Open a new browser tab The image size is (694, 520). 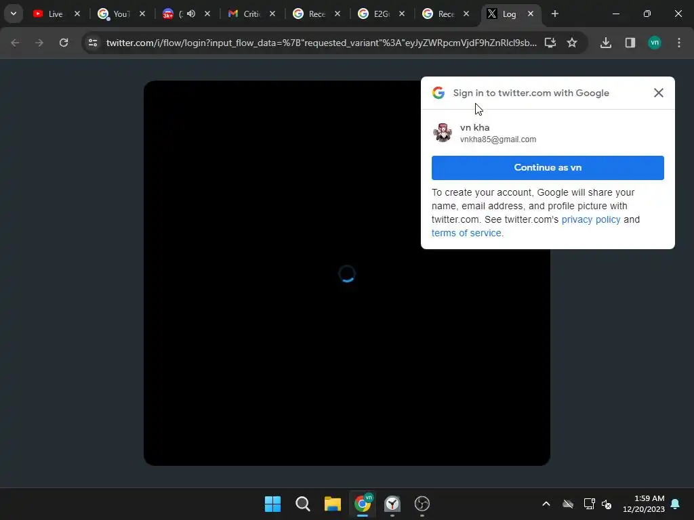point(554,14)
